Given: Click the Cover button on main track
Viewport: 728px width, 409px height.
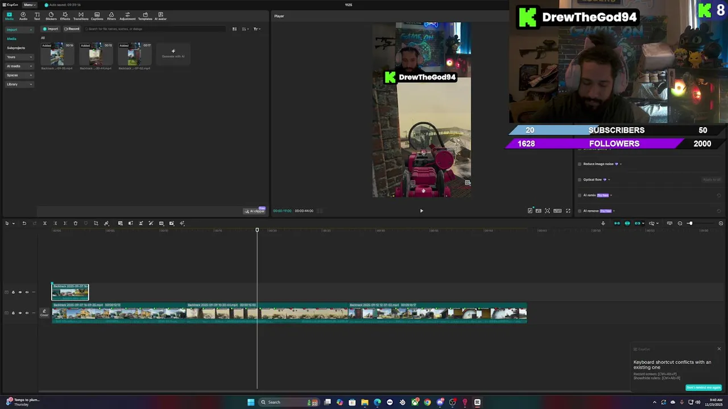Looking at the screenshot, I should [x=44, y=312].
